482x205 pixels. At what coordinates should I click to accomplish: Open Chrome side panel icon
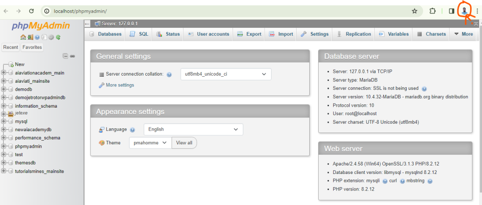[451, 11]
